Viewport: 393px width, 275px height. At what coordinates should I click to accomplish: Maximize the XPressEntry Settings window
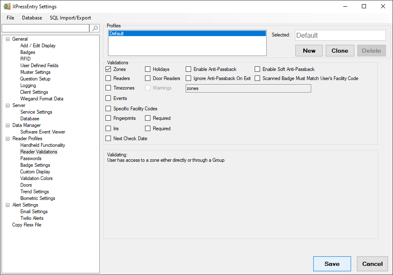[364, 6]
